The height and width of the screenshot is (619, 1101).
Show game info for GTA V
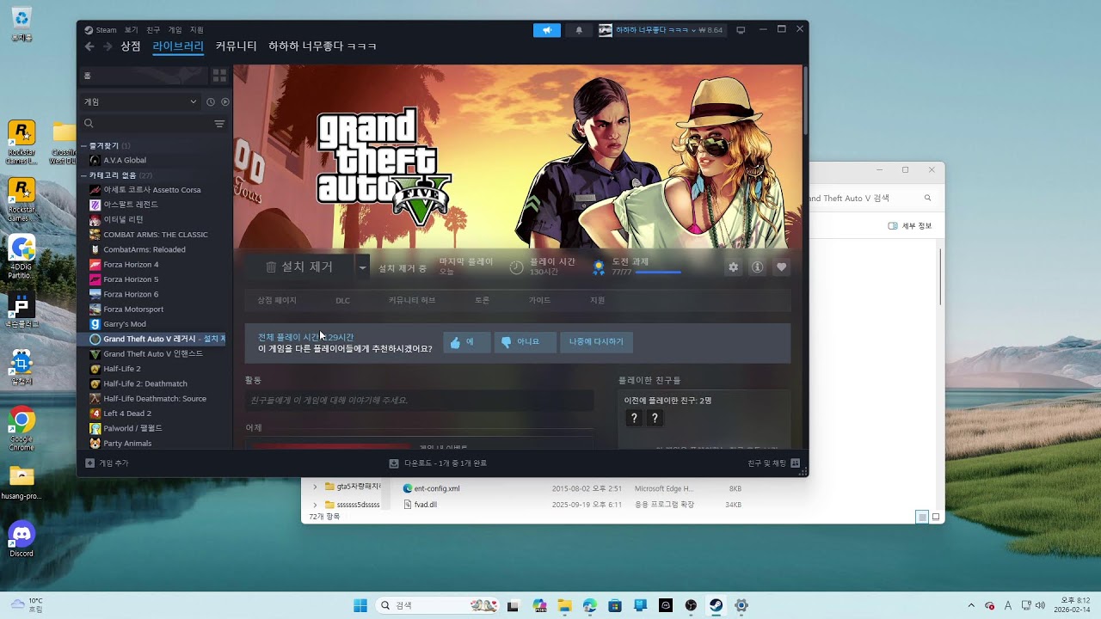757,267
